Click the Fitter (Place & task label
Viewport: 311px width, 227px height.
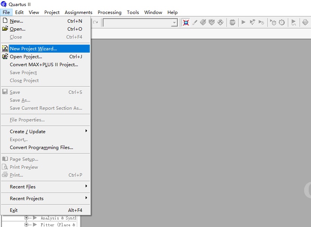58,225
